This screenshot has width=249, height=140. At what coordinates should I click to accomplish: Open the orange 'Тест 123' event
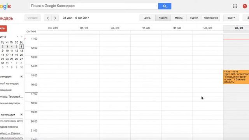pos(236,77)
